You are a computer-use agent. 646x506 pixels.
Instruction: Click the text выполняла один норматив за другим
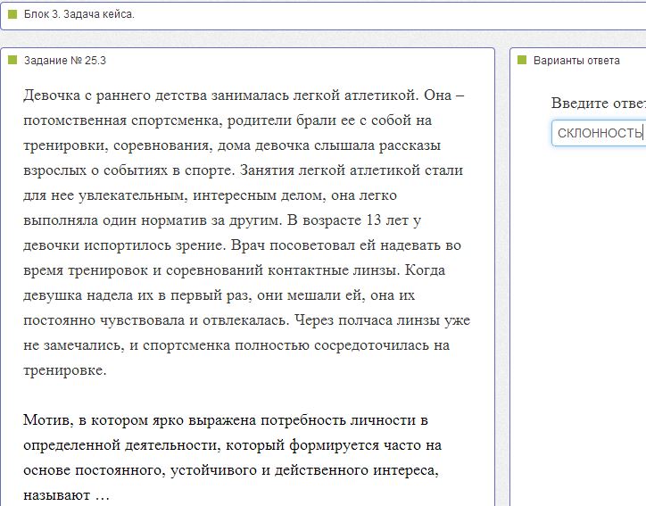(x=153, y=220)
